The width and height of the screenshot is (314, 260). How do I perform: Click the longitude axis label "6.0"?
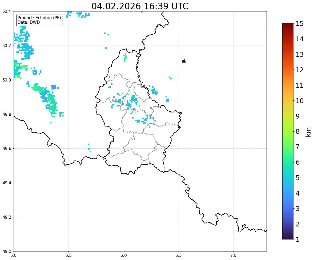point(124,255)
